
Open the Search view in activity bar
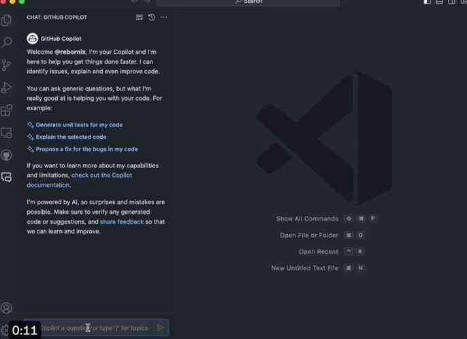coord(6,43)
